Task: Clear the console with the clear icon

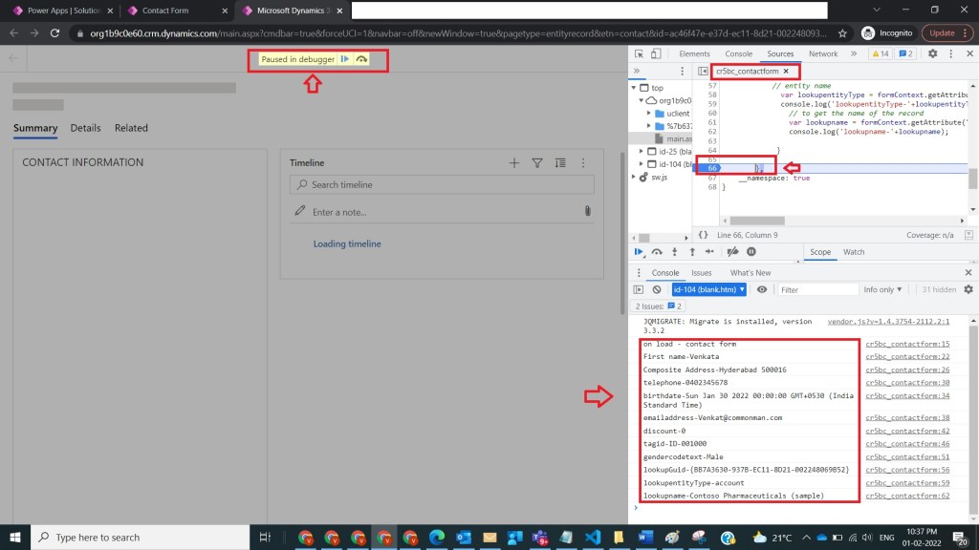Action: click(657, 289)
